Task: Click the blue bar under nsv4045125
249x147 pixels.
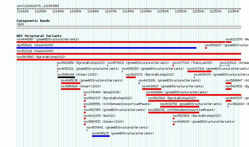Action: coord(101,136)
